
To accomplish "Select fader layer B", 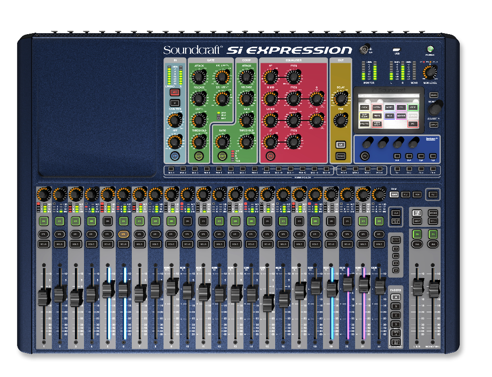I will 396,306.
